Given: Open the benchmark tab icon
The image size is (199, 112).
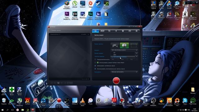Looking at the screenshot, I should click(x=123, y=31).
